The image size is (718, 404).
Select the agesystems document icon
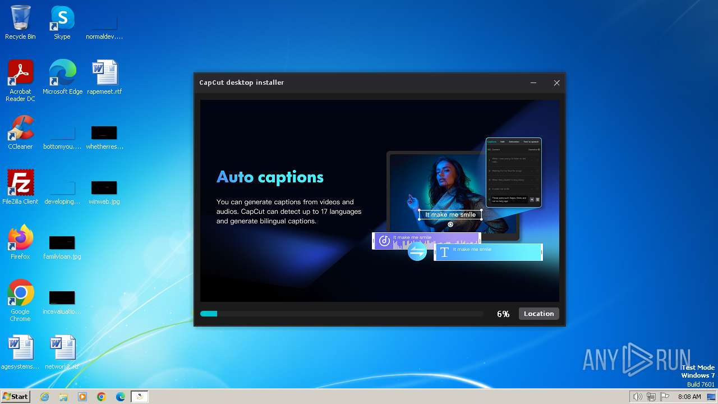(20, 352)
